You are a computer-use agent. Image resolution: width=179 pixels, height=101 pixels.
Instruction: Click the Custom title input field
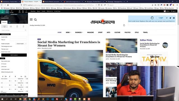click(x=18, y=37)
